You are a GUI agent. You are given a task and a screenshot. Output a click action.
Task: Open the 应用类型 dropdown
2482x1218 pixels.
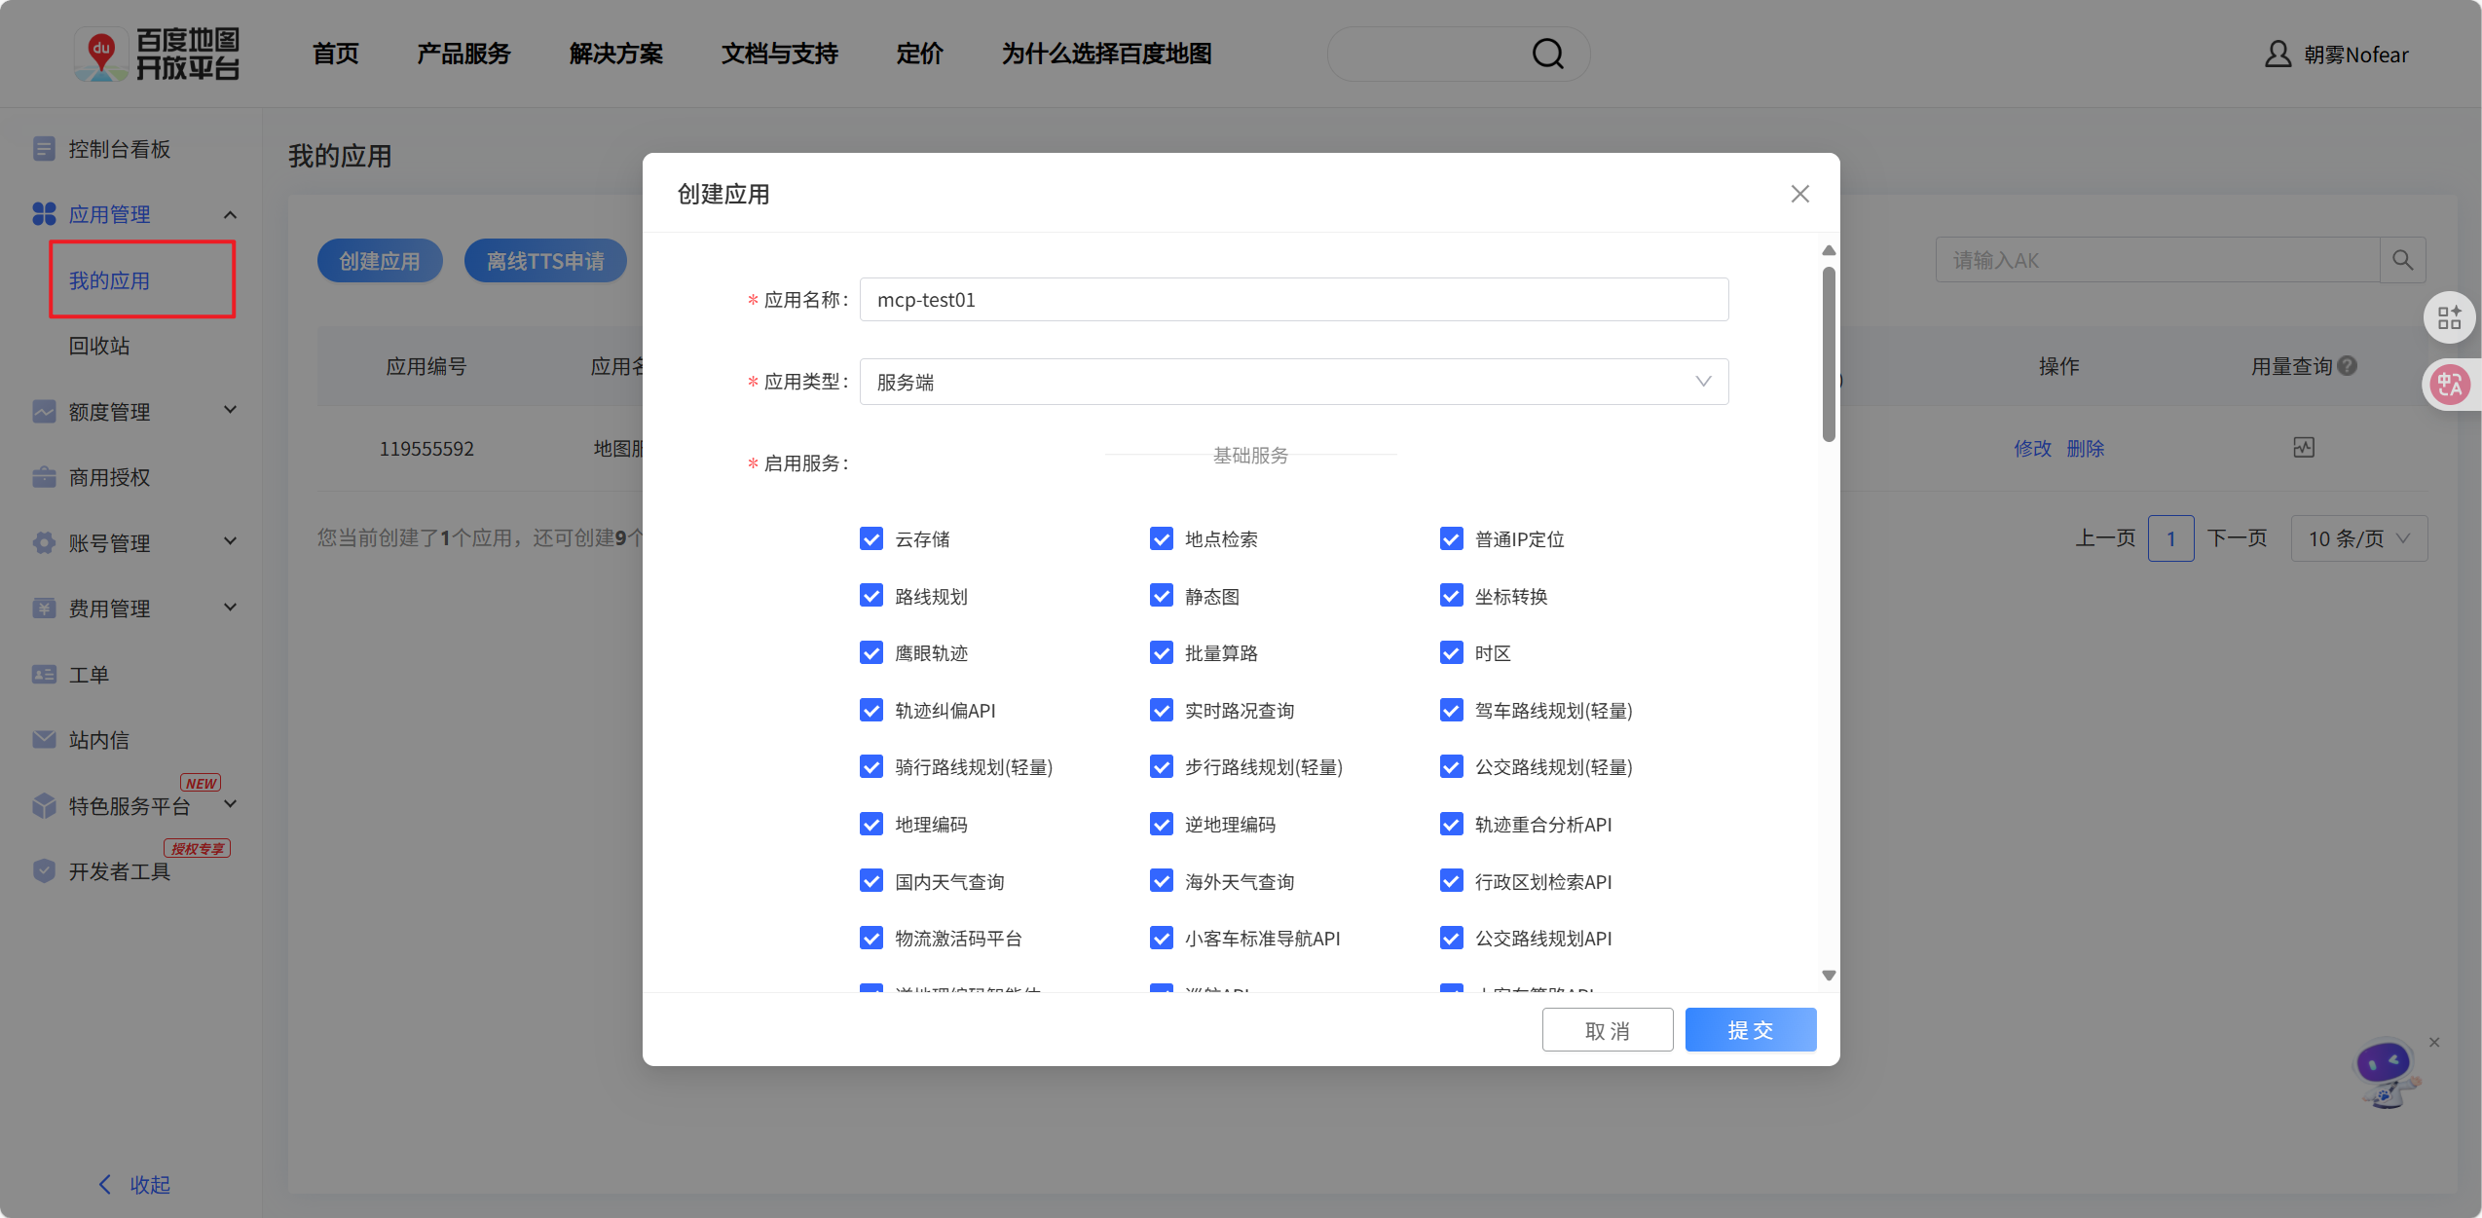1293,382
